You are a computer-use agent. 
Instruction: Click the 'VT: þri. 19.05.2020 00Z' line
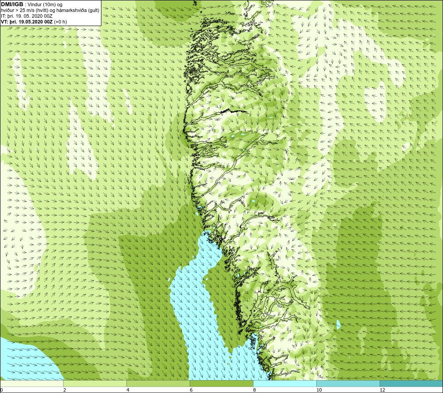(27, 22)
